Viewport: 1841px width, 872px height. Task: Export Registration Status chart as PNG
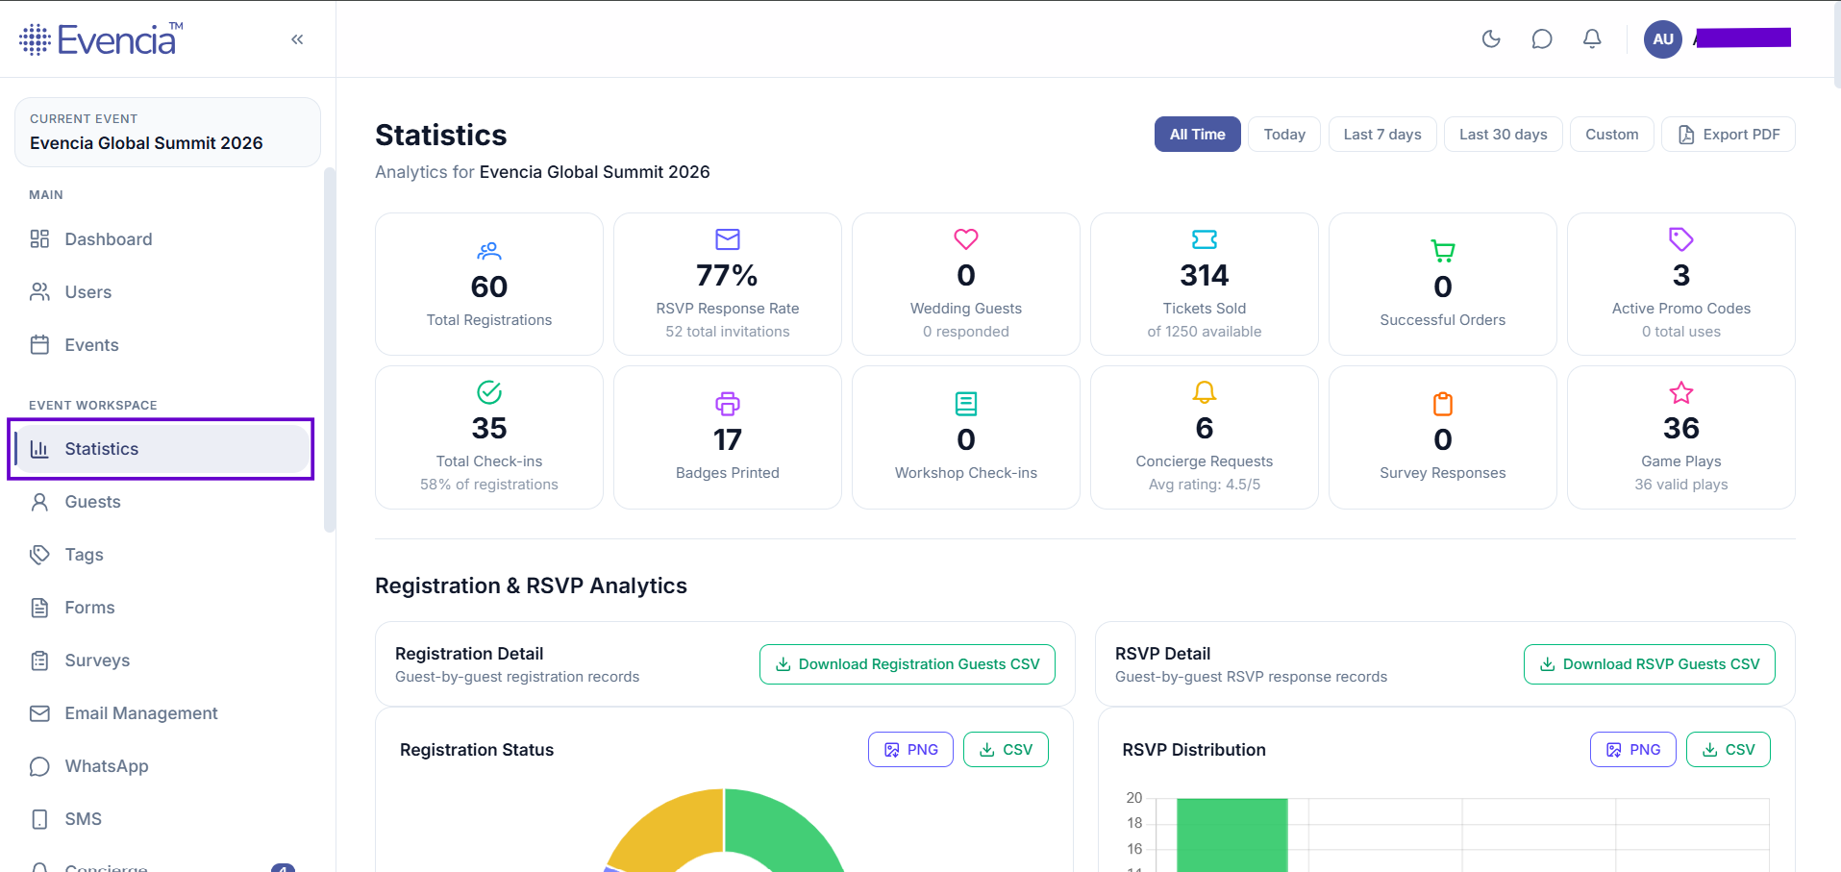910,750
